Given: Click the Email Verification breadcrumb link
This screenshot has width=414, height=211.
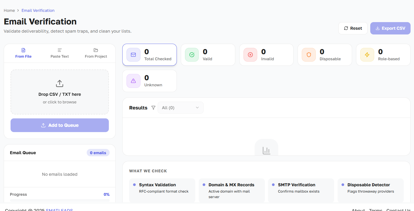Looking at the screenshot, I should [38, 11].
